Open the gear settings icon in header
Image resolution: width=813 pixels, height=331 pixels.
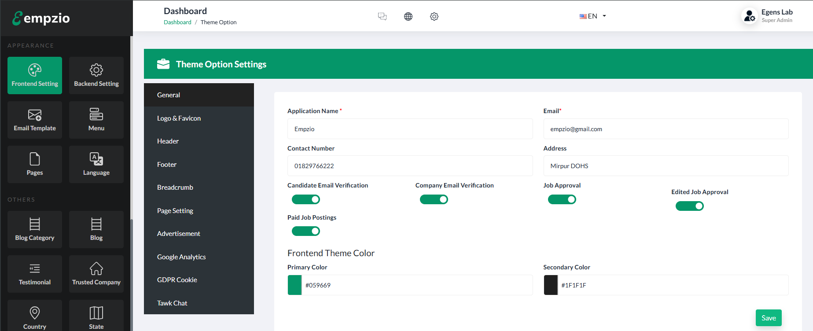[434, 16]
